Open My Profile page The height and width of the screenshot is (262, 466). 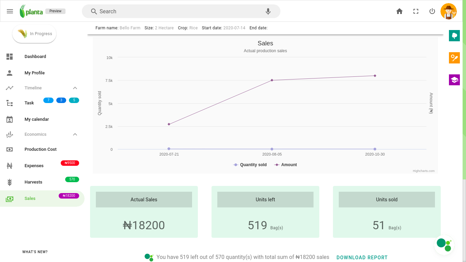[34, 73]
